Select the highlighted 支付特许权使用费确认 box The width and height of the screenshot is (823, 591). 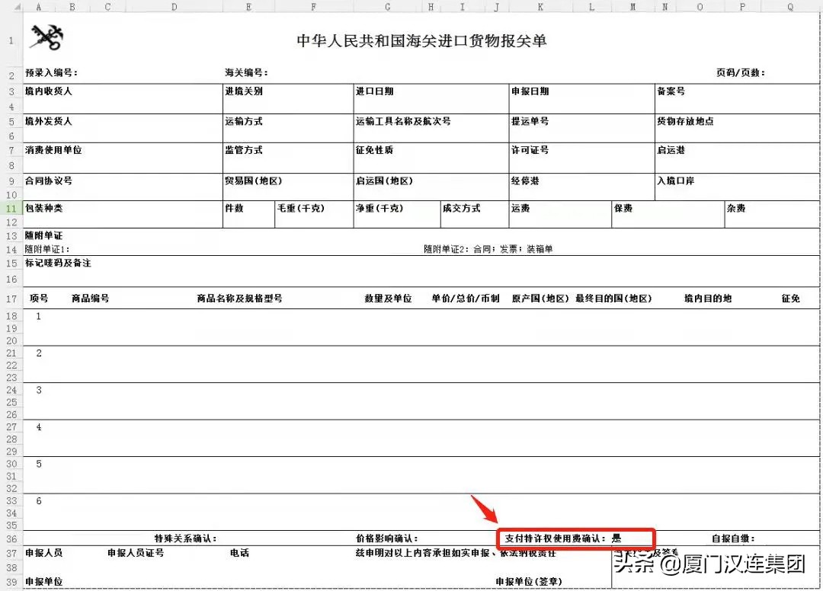coord(575,538)
